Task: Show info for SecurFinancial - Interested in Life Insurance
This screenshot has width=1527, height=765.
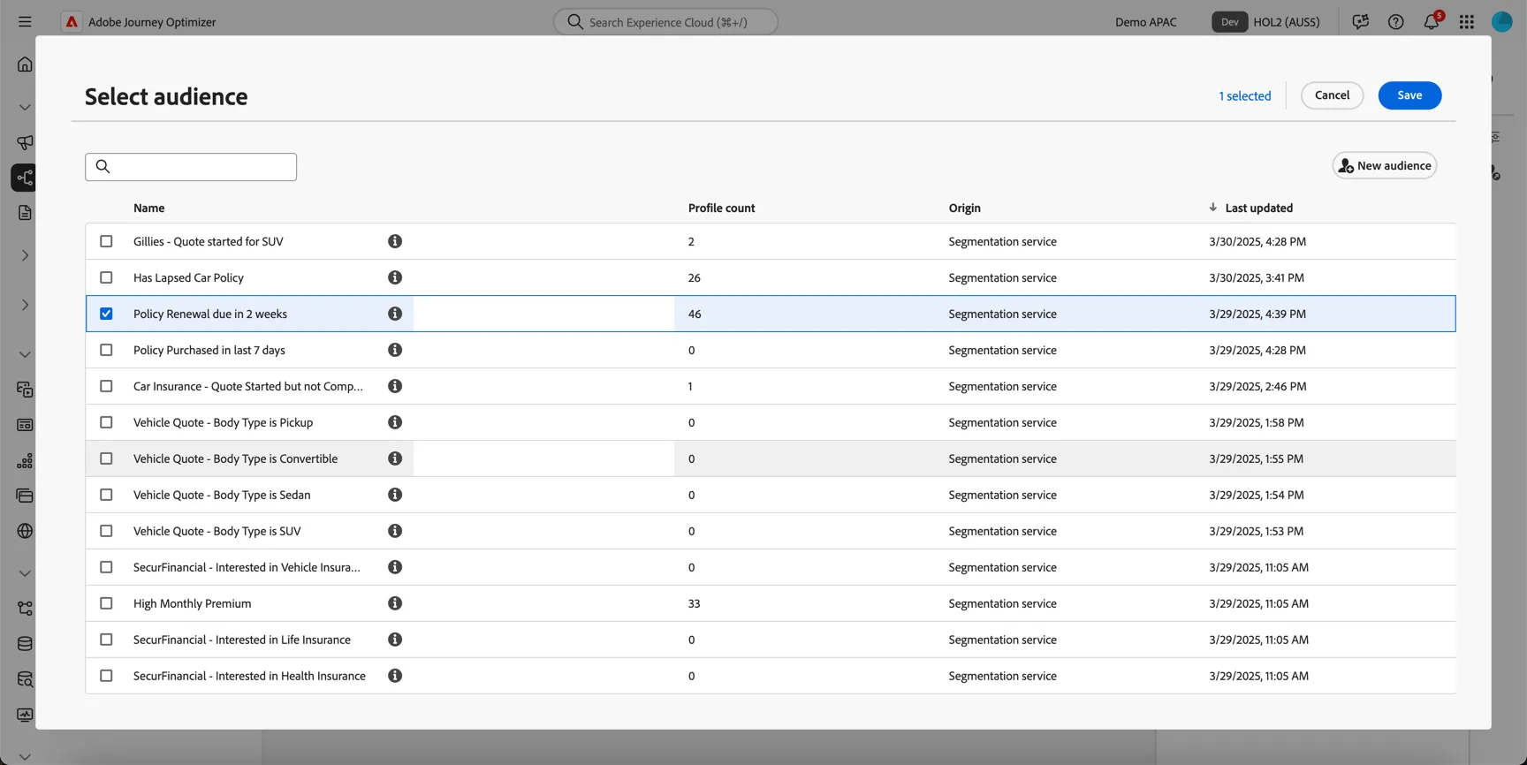Action: pos(395,640)
